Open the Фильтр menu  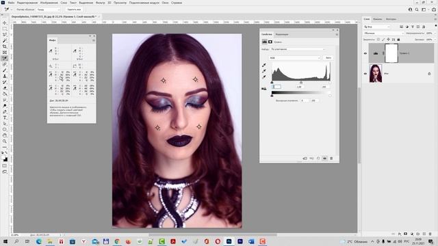(x=101, y=3)
